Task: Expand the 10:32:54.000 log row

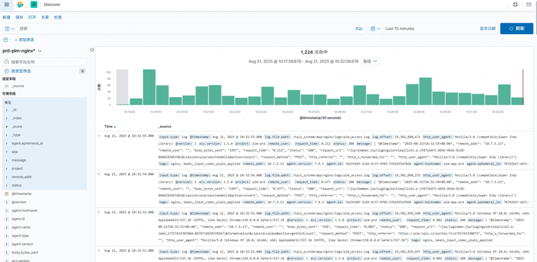Action: 99,174
